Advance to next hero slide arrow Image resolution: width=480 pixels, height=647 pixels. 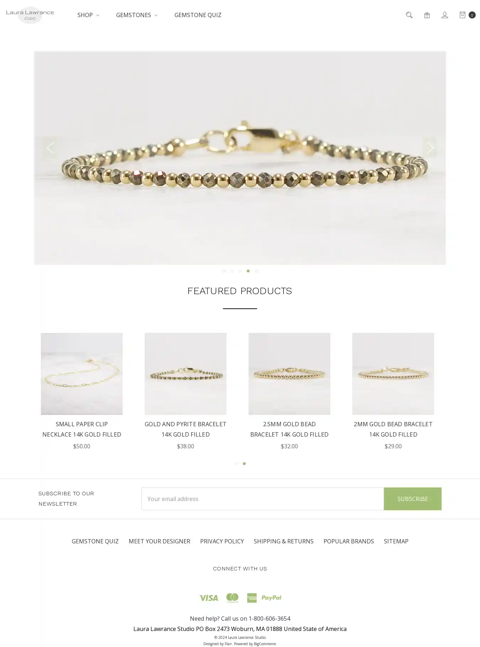[x=430, y=148]
